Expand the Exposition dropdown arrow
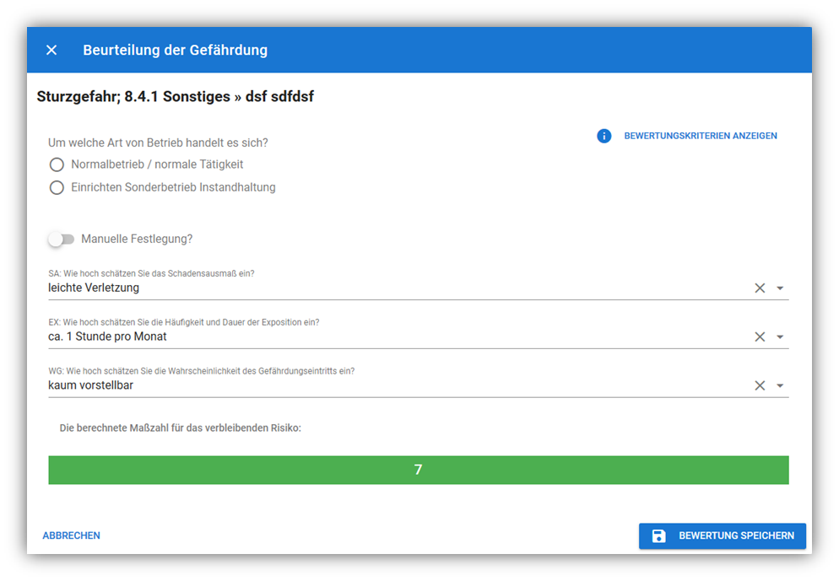This screenshot has height=581, width=839. [x=780, y=336]
